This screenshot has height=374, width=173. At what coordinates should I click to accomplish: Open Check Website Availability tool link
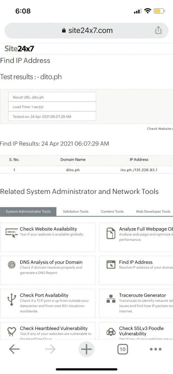(48, 229)
